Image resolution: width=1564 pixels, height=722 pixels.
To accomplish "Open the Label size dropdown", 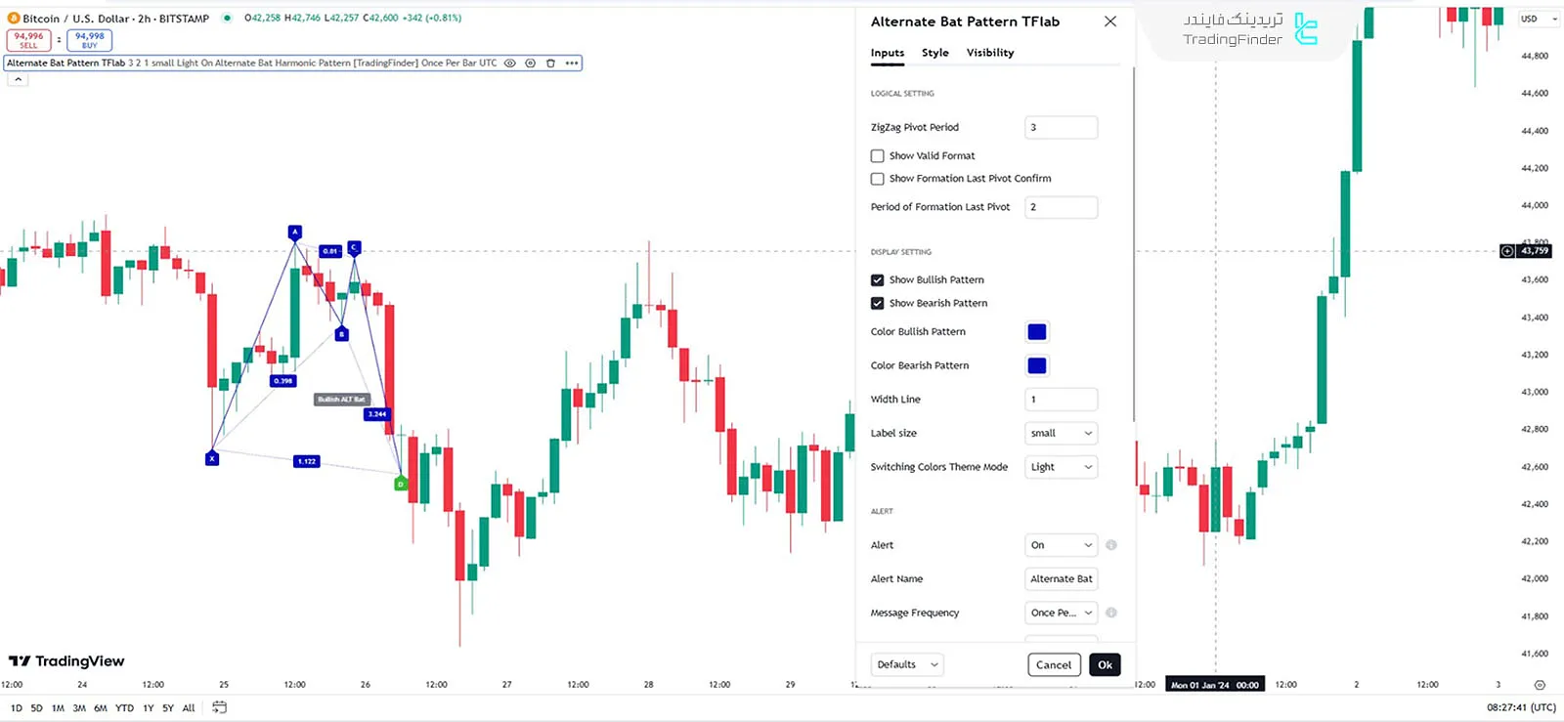I will point(1061,434).
